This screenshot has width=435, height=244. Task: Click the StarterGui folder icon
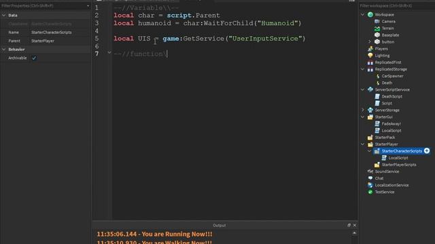tap(370, 117)
